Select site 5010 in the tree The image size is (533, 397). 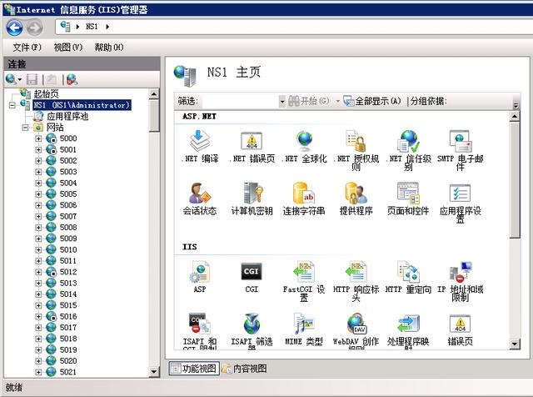[x=68, y=249]
